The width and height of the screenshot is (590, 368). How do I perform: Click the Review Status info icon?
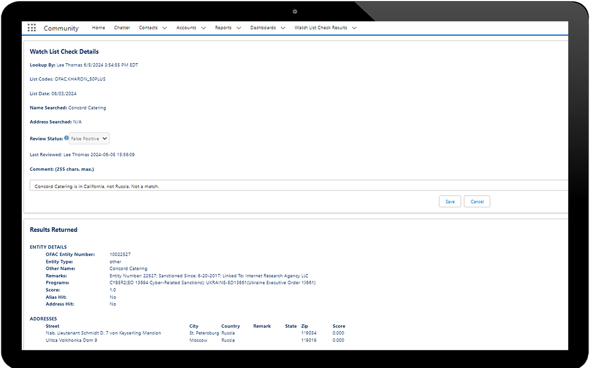[66, 138]
